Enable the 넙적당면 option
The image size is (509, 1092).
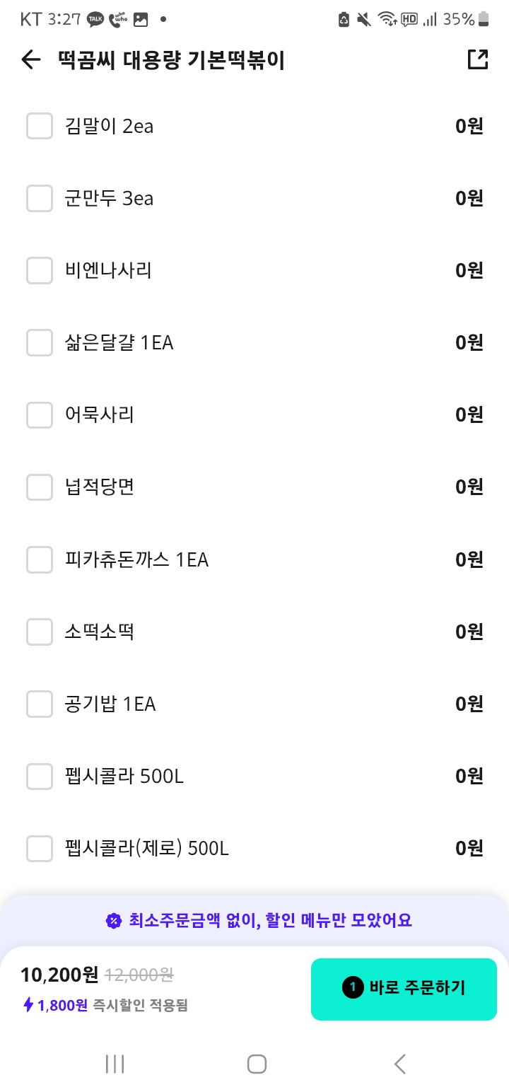click(x=40, y=487)
